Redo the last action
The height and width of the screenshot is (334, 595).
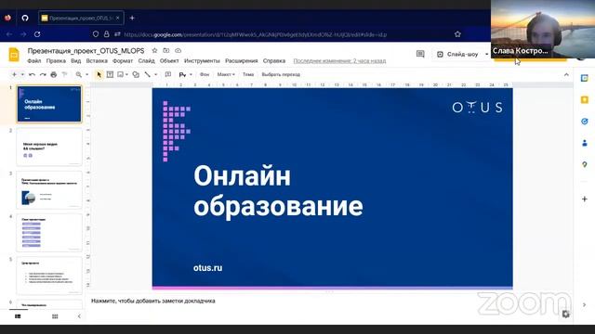43,74
